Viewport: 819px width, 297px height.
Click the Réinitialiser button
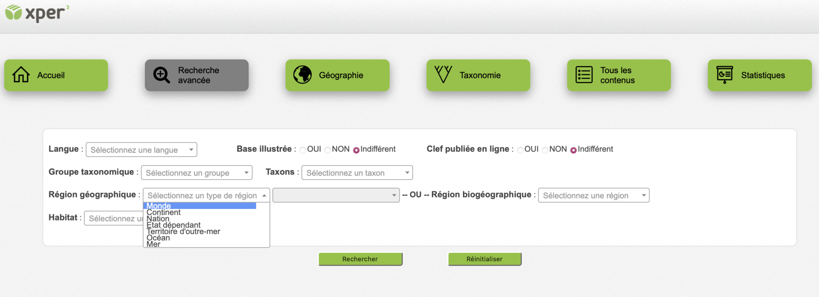pos(484,259)
